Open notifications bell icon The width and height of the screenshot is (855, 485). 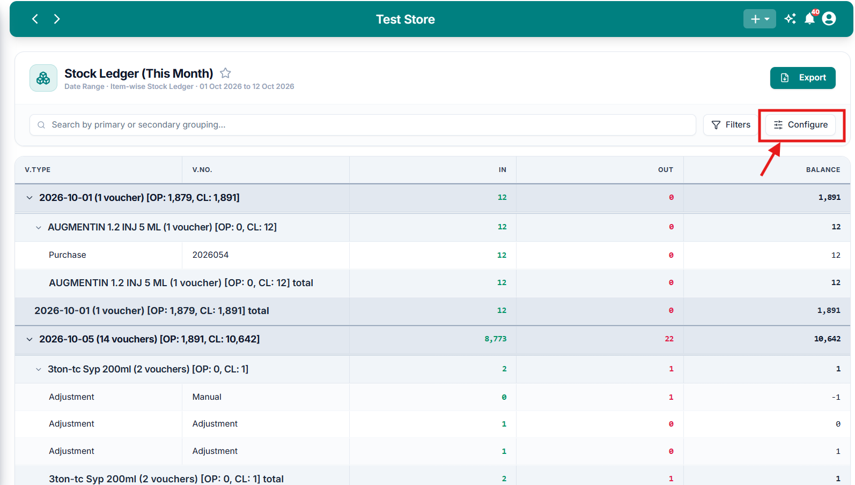809,19
